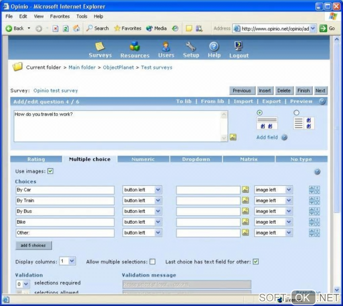Click the Current folder yellow folder icon
The width and height of the screenshot is (343, 306).
pyautogui.click(x=17, y=67)
